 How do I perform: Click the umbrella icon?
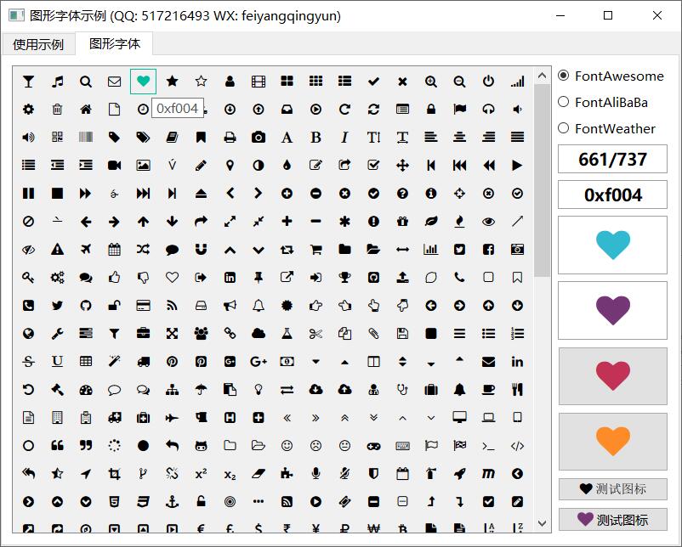pyautogui.click(x=201, y=390)
